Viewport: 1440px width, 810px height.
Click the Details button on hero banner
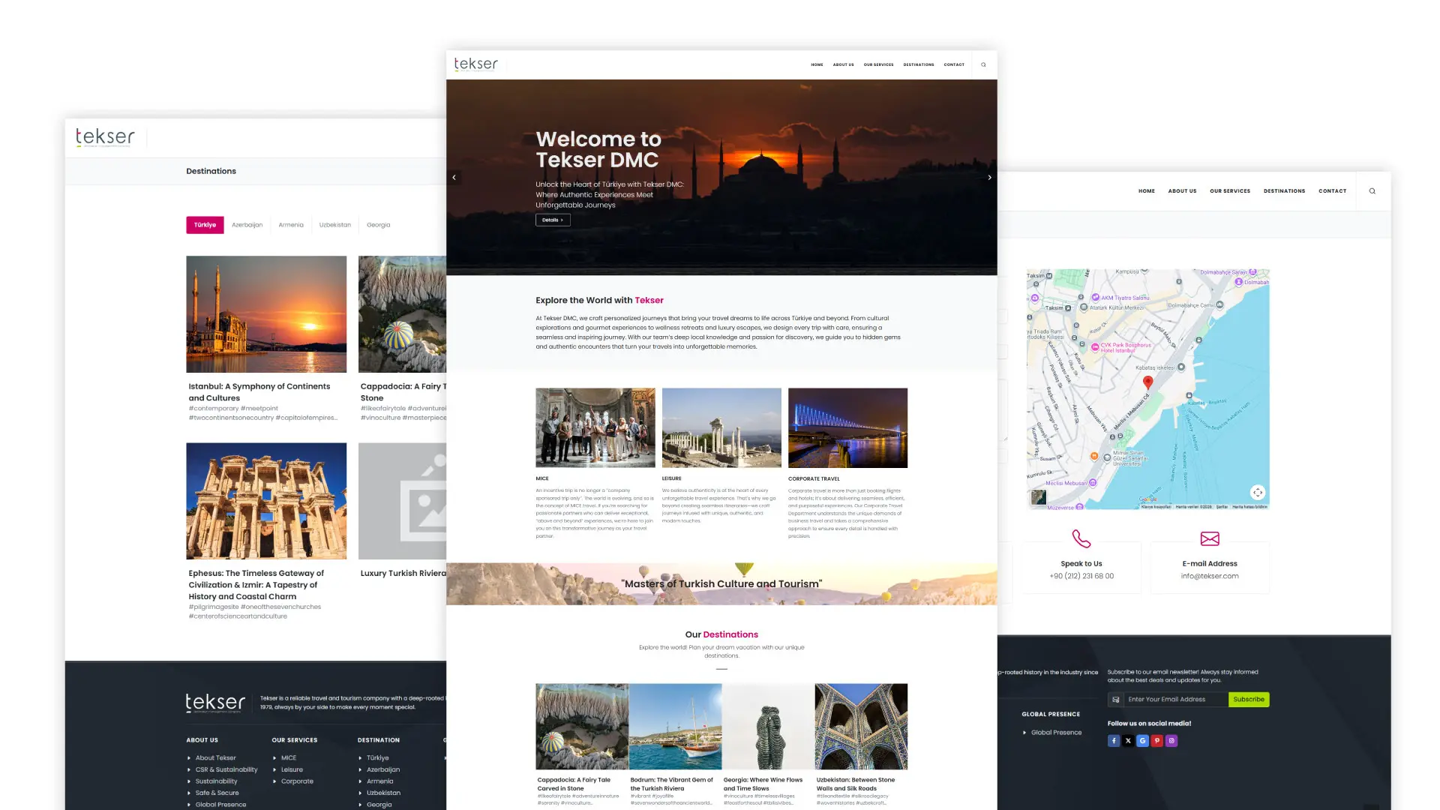click(x=553, y=220)
